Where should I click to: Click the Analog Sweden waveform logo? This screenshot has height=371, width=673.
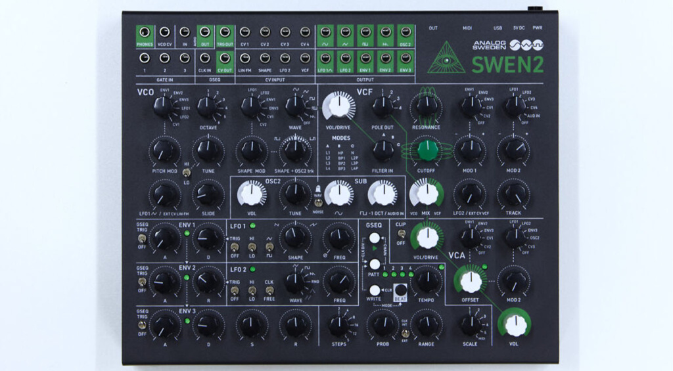(x=526, y=45)
